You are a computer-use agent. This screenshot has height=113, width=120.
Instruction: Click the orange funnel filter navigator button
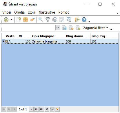click(57, 109)
